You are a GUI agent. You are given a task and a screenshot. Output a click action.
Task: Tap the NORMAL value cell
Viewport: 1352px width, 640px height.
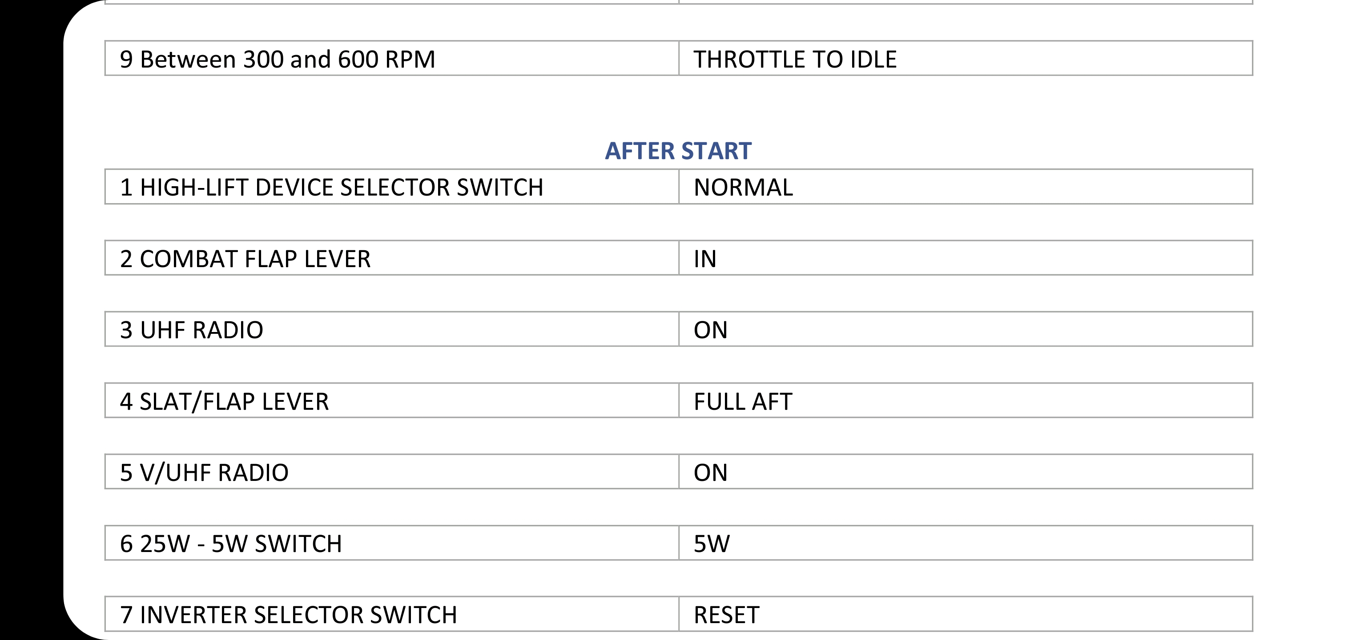pos(966,187)
